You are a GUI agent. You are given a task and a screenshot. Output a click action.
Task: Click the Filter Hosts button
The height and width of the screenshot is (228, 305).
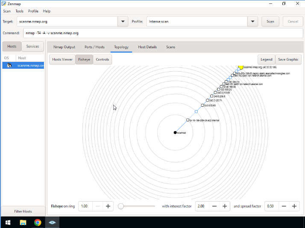[23, 211]
